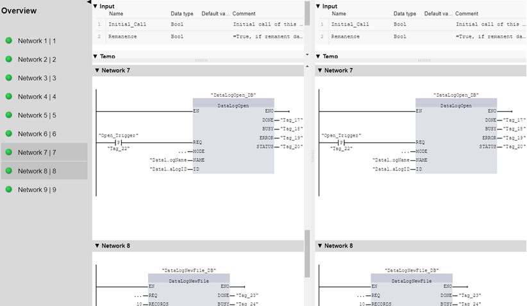The image size is (527, 306).
Task: Select Network 3 | 3 in Overview
Action: [44, 78]
